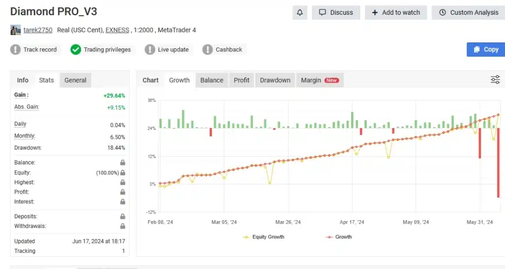505x269 pixels.
Task: Click the +29.64% gain value
Action: tap(114, 96)
